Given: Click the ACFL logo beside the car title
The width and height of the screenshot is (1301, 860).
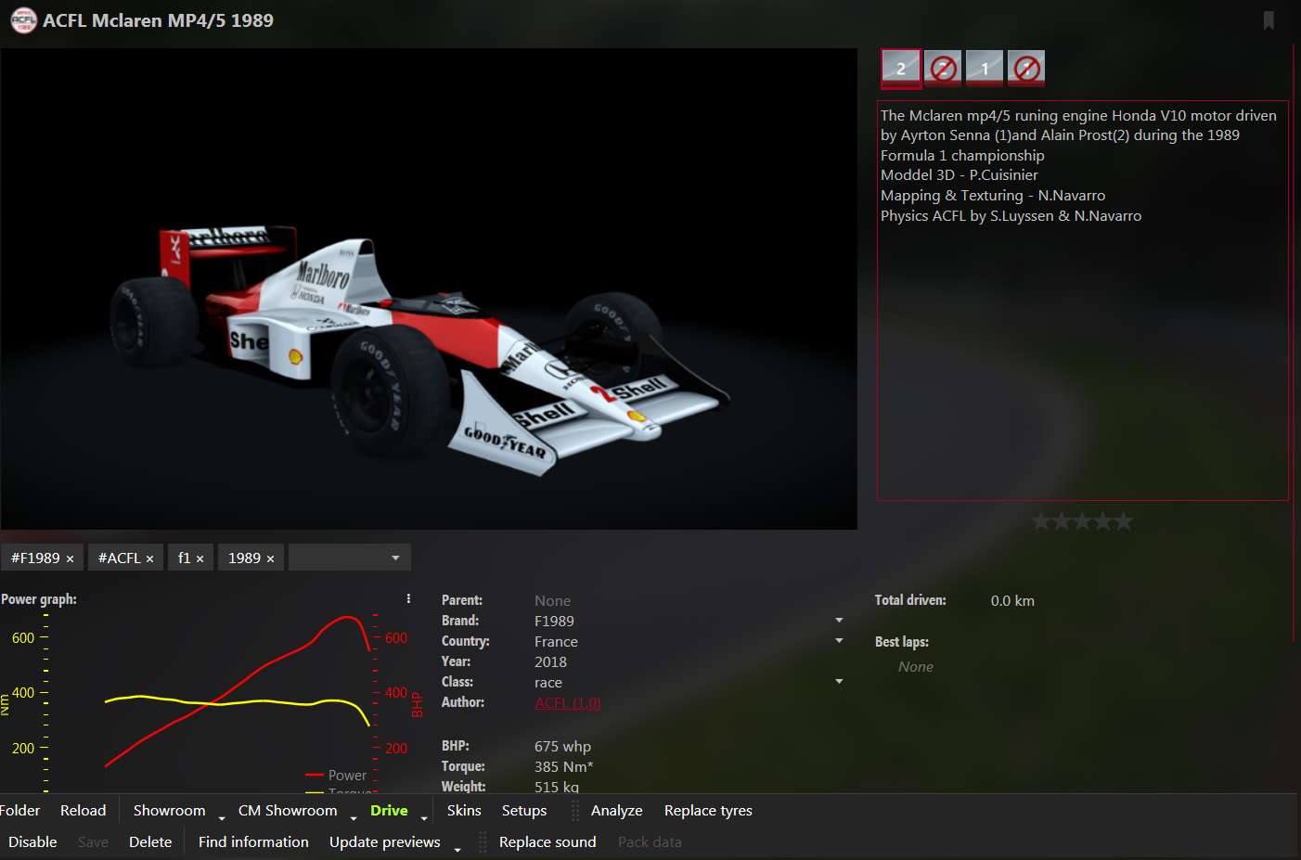Looking at the screenshot, I should (23, 20).
